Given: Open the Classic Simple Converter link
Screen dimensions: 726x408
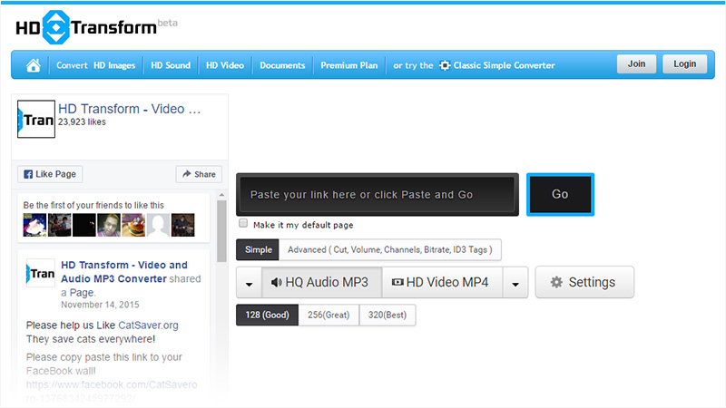Looking at the screenshot, I should coord(496,65).
